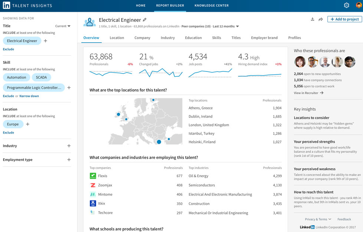Image resolution: width=363 pixels, height=232 pixels.
Task: Share the report with the arrow icon
Action: click(x=321, y=19)
